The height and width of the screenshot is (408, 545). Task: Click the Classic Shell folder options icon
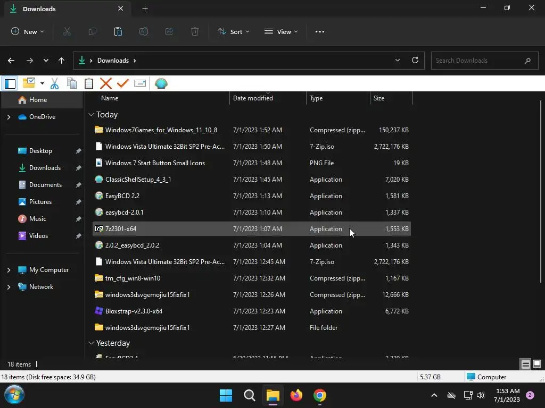(x=29, y=83)
